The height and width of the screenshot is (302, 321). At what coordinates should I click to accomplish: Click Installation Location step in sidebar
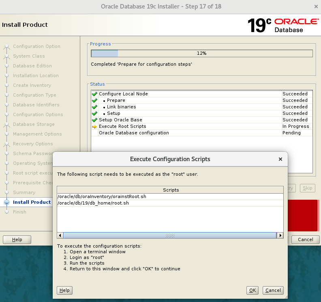coord(36,75)
